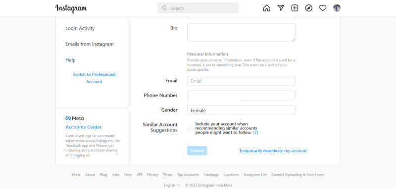Viewport: 396px width, 189px height.
Task: Open Contact Uploading & Non-Users link
Action: click(x=298, y=175)
